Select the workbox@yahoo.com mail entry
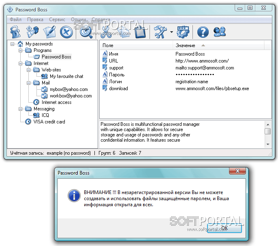The width and height of the screenshot is (278, 246). 71,96
